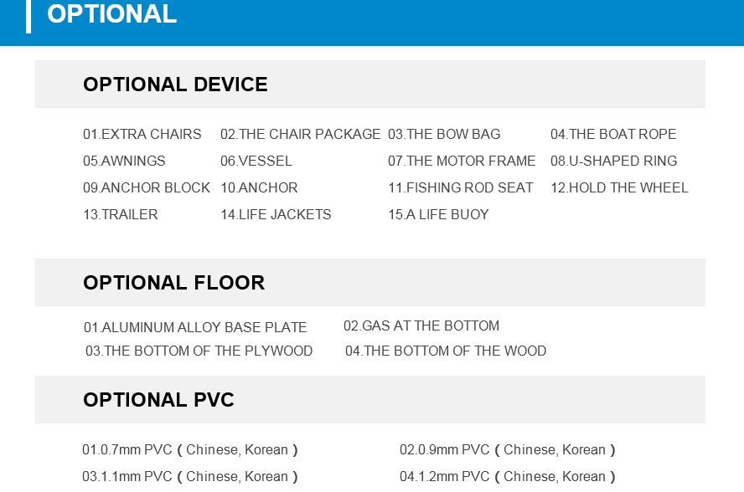The width and height of the screenshot is (744, 492).
Task: Choose 14.LIFE JACKETS entry
Action: 276,214
